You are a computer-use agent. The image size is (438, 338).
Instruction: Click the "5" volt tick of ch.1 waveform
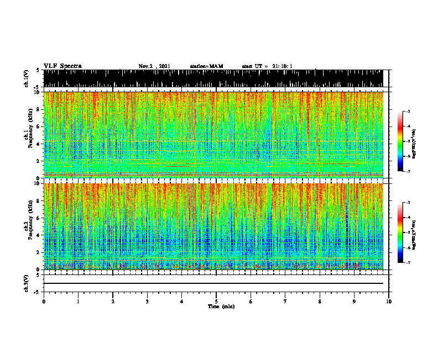(x=39, y=70)
